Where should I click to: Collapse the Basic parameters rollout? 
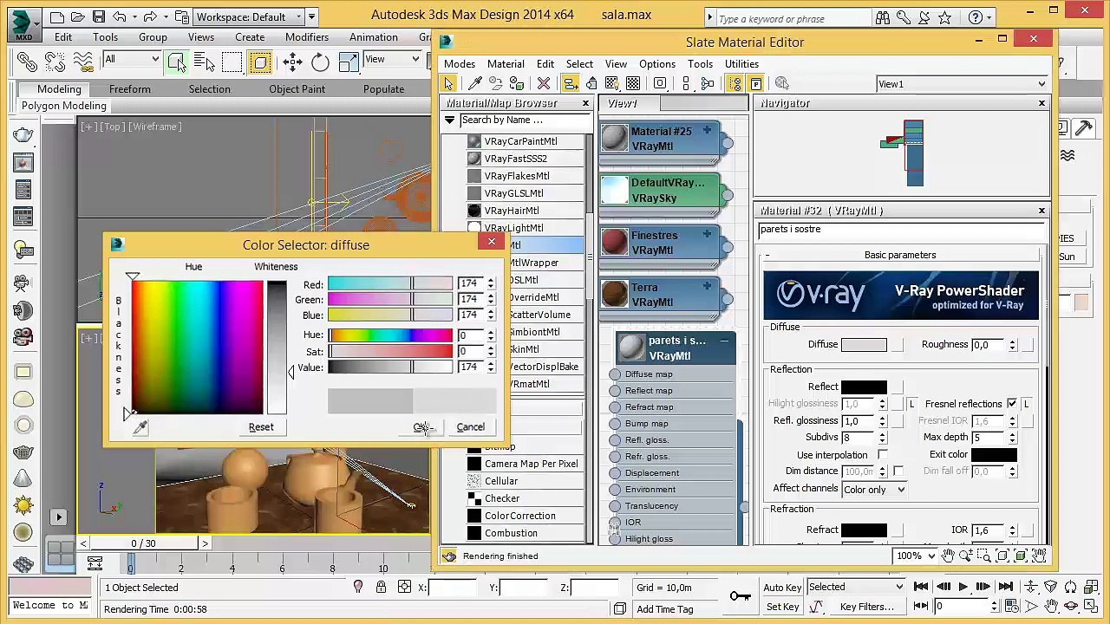pos(899,256)
